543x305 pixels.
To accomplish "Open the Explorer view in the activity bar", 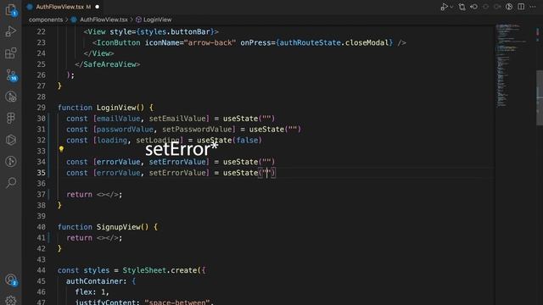I will pos(11,10).
